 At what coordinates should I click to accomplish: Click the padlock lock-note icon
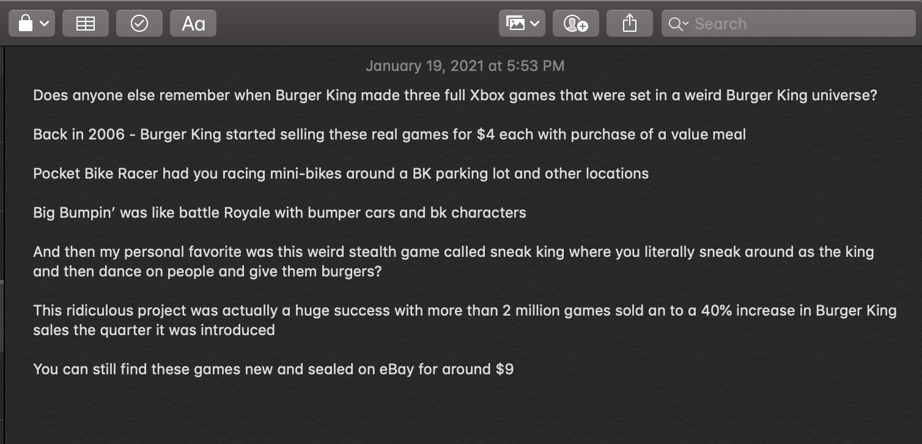coord(26,24)
